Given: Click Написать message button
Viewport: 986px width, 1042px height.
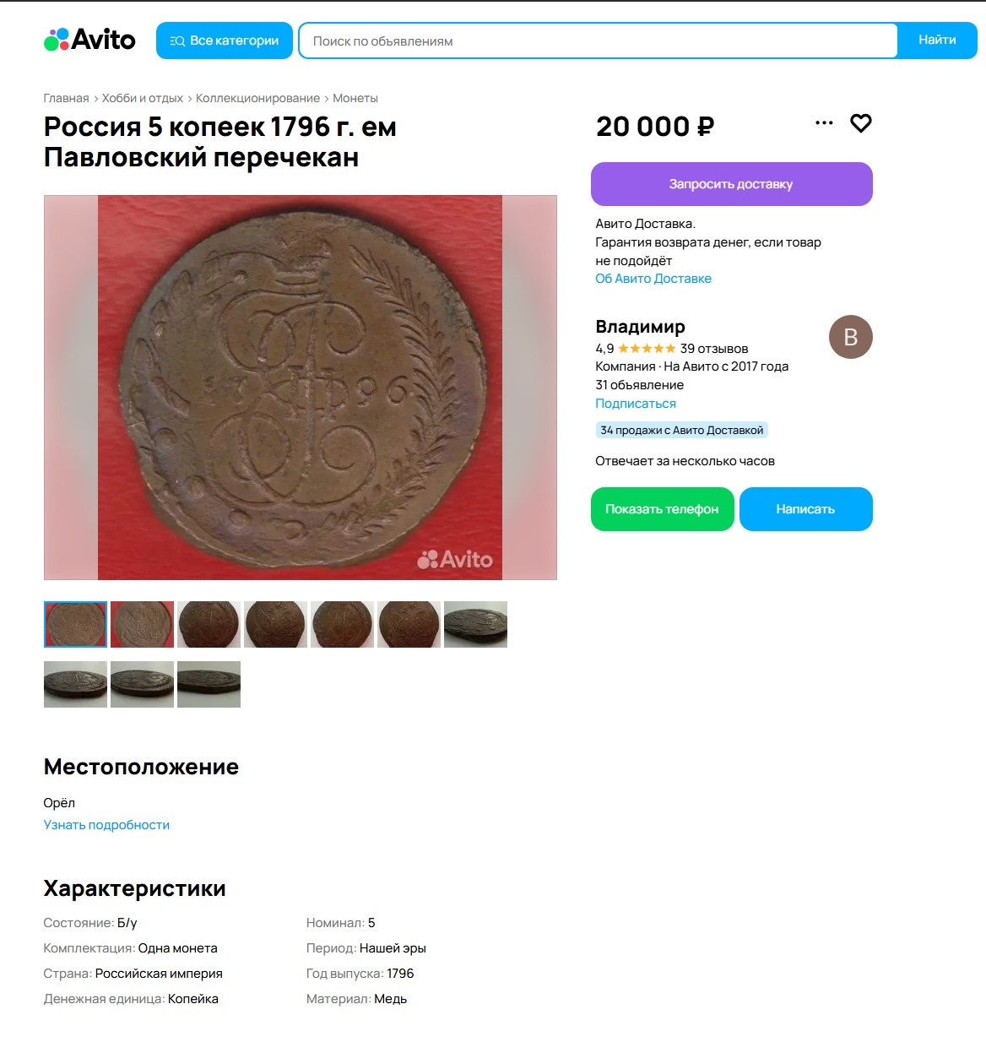Looking at the screenshot, I should point(805,509).
